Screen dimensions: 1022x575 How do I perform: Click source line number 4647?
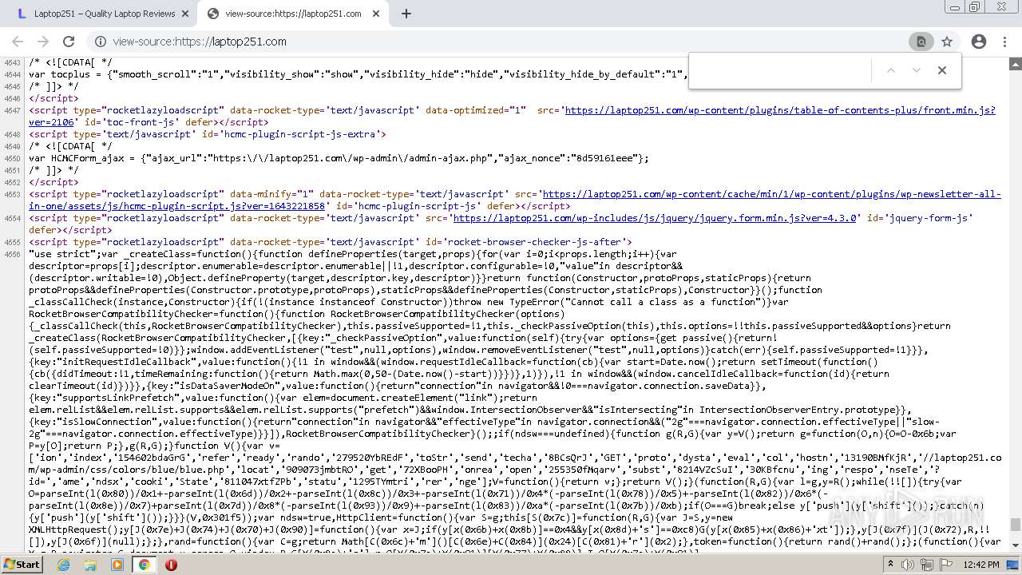[12, 110]
